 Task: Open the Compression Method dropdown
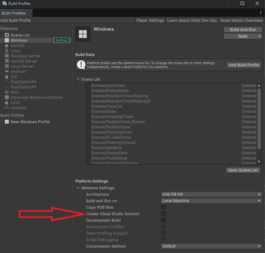pos(211,246)
